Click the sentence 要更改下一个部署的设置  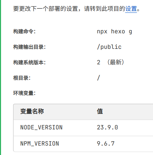click(x=45, y=9)
